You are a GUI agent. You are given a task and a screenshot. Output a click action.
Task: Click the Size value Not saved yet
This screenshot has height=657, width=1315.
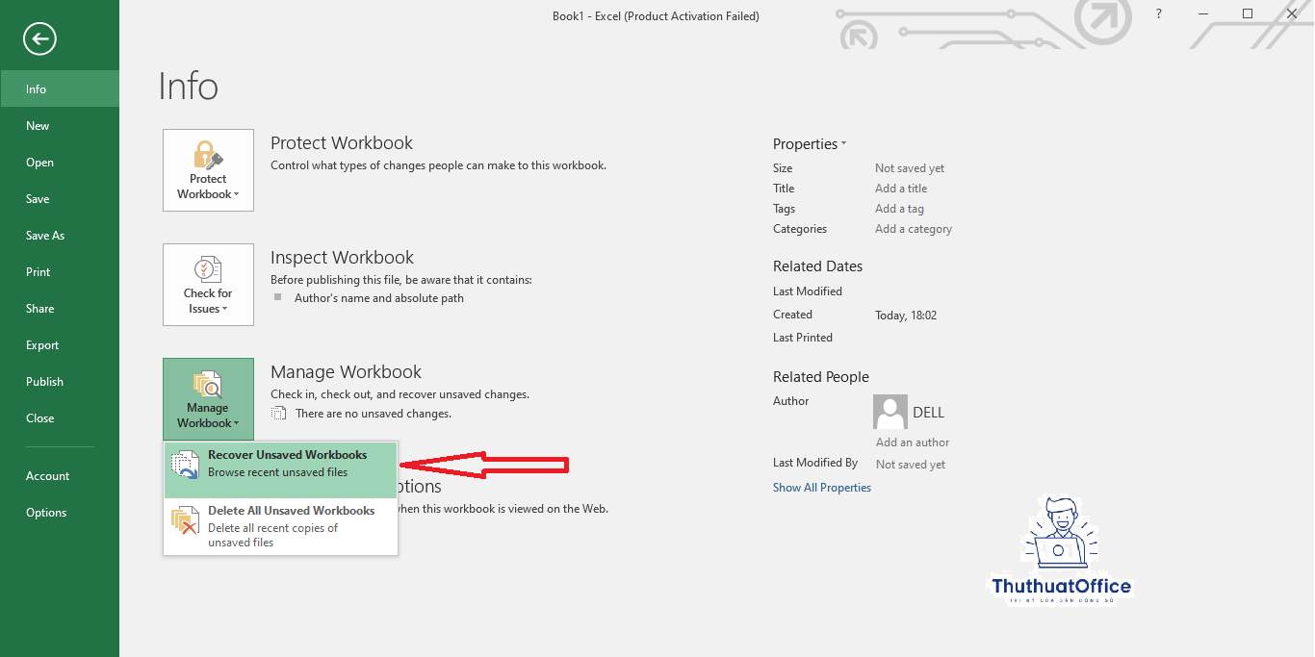[910, 168]
